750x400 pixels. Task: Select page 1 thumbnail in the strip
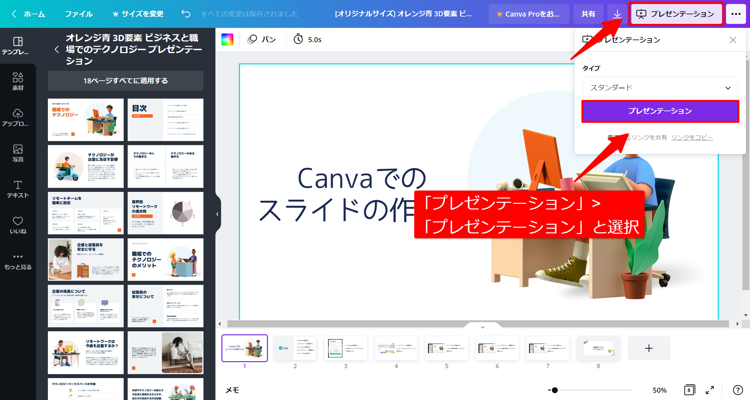[x=244, y=348]
